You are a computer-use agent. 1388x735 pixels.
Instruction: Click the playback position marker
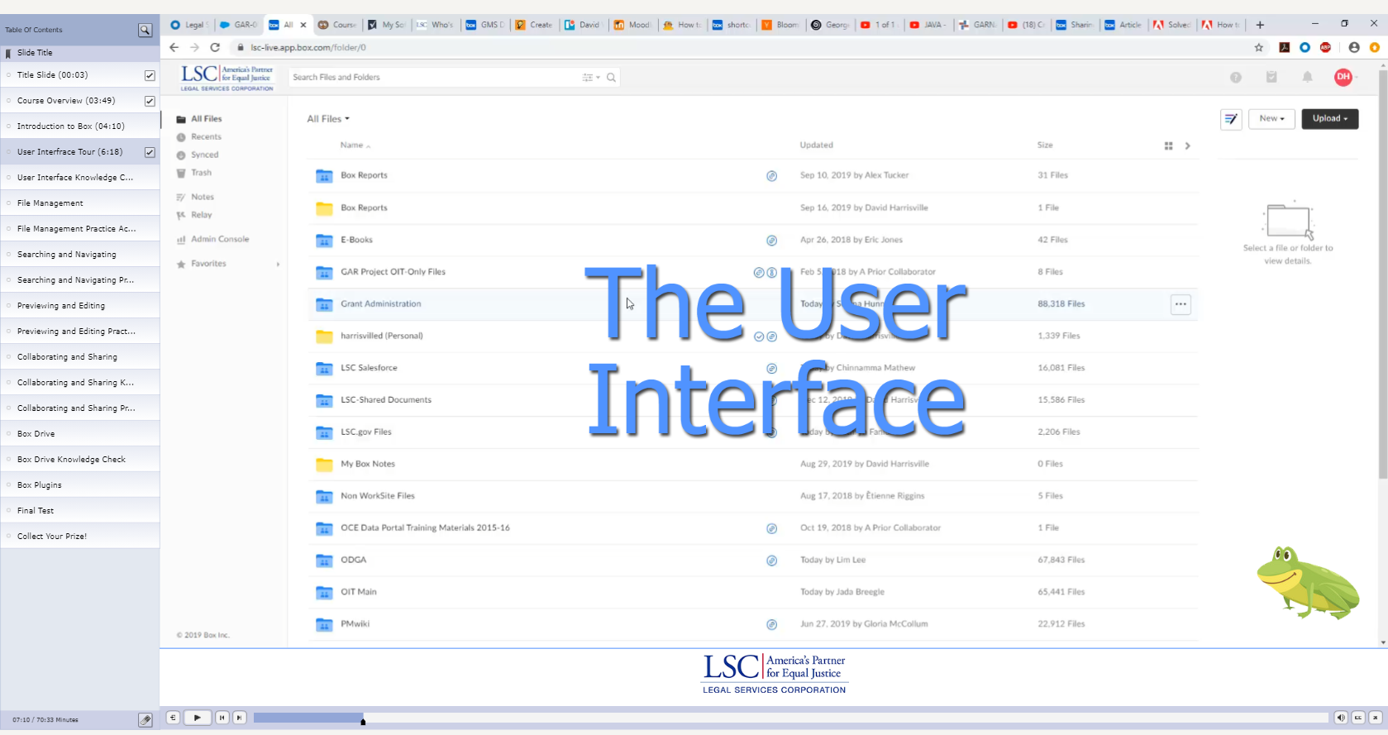[363, 722]
